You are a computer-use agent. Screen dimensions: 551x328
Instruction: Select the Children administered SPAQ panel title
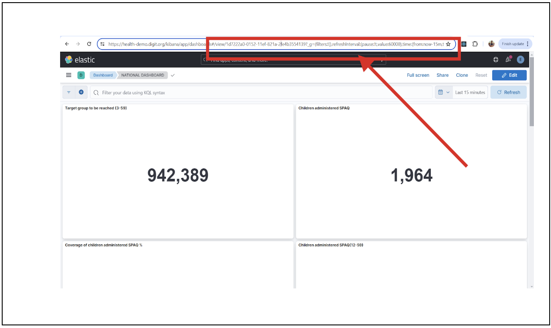(x=324, y=108)
